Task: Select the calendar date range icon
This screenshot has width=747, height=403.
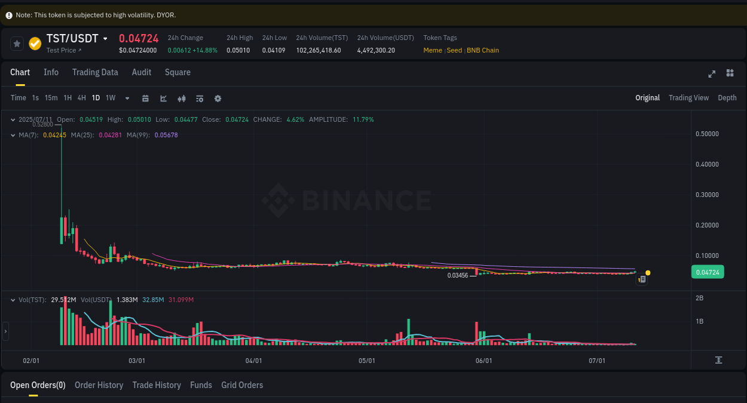Action: tap(145, 98)
